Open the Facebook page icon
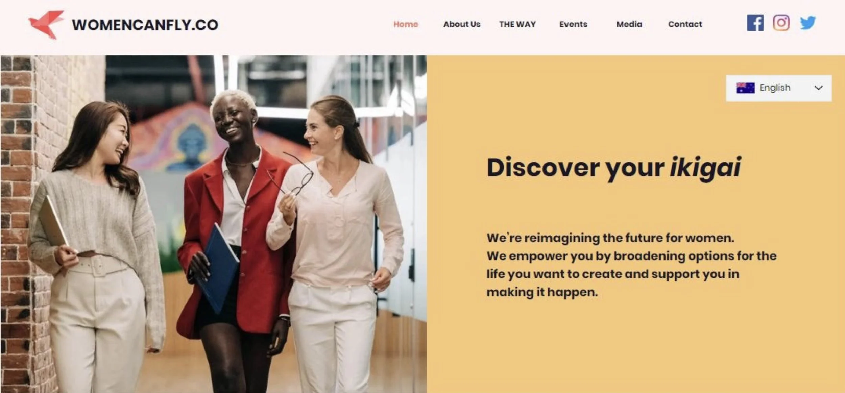845x393 pixels. coord(755,23)
